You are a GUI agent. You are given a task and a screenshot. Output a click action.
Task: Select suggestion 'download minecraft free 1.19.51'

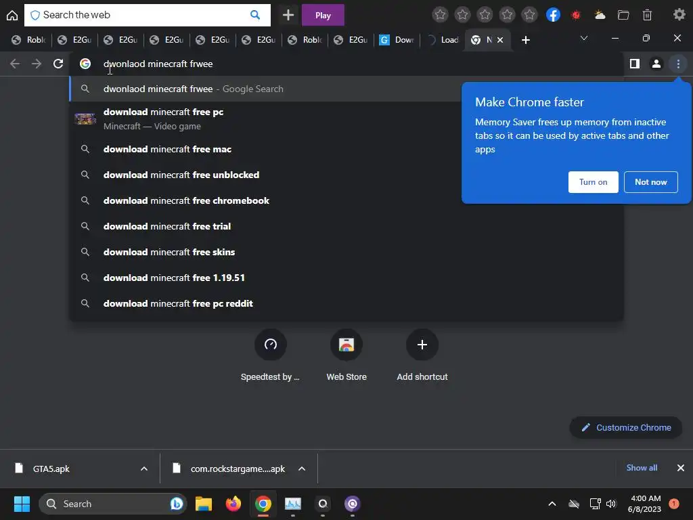tap(346, 278)
